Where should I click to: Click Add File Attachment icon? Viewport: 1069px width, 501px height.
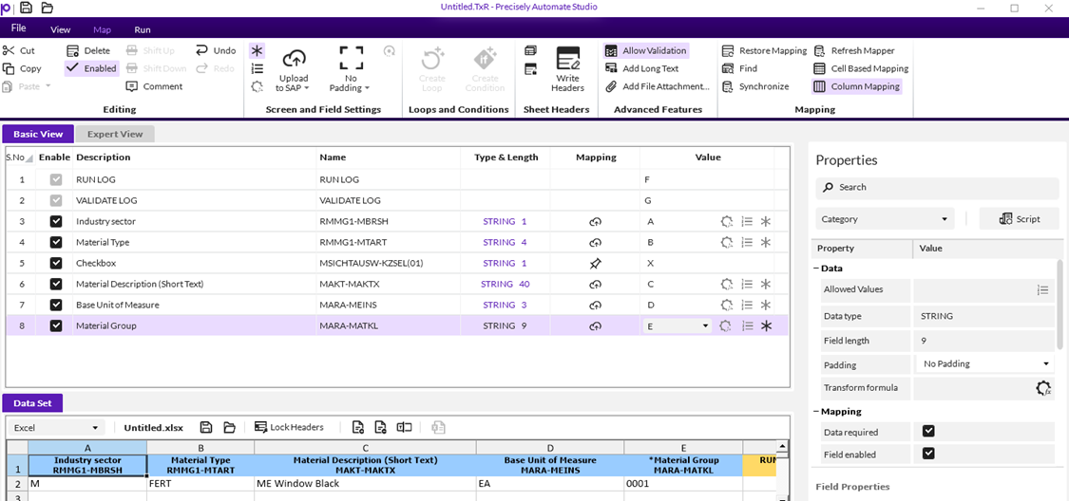612,86
